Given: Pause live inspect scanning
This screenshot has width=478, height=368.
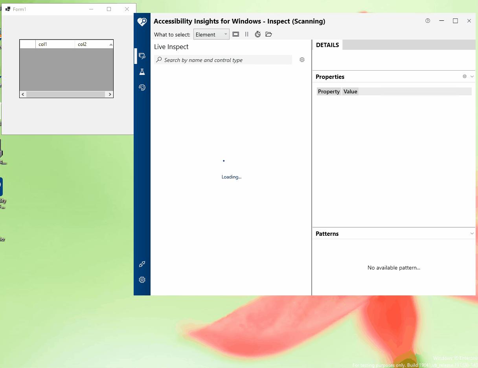Looking at the screenshot, I should coord(246,34).
